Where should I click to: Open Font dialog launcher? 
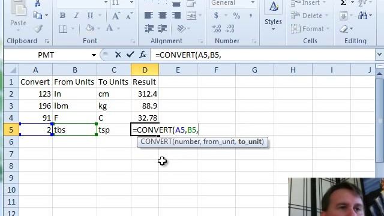point(133,41)
